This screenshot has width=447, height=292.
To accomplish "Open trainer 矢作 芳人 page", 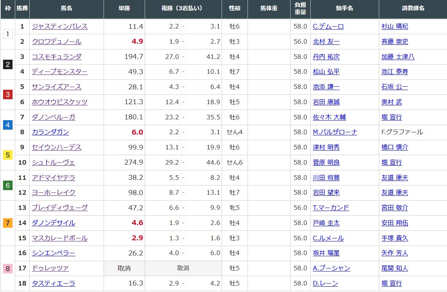I will pos(394,253).
